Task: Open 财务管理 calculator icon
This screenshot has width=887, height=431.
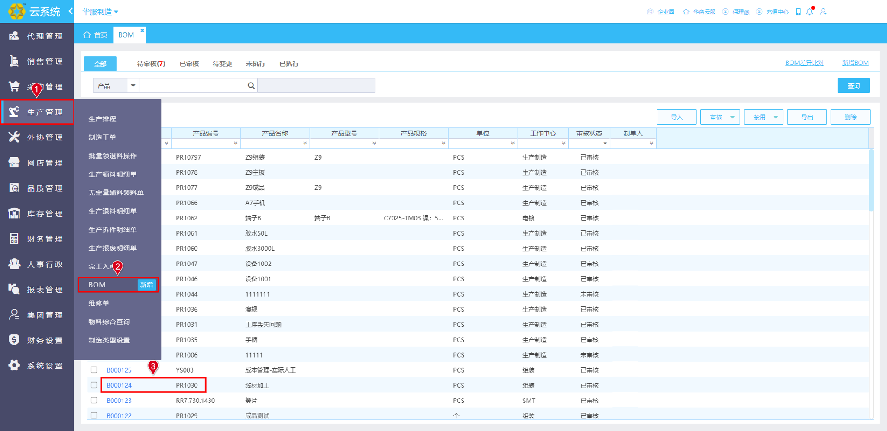Action: point(14,239)
